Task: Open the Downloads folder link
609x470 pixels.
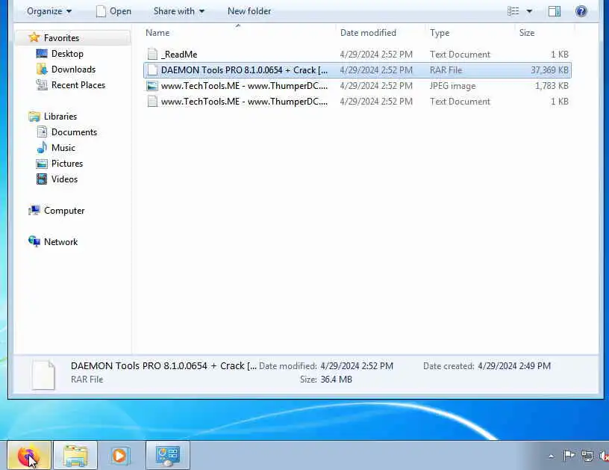Action: pos(73,69)
